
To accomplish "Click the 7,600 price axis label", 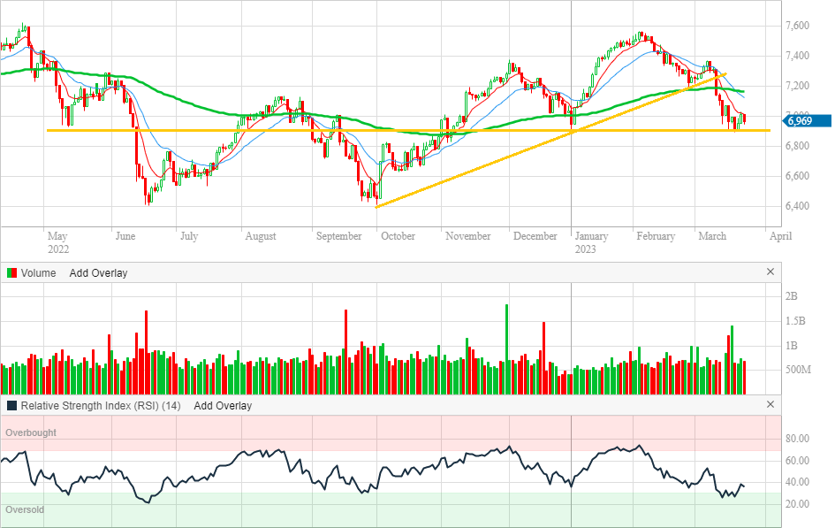I will pyautogui.click(x=799, y=26).
